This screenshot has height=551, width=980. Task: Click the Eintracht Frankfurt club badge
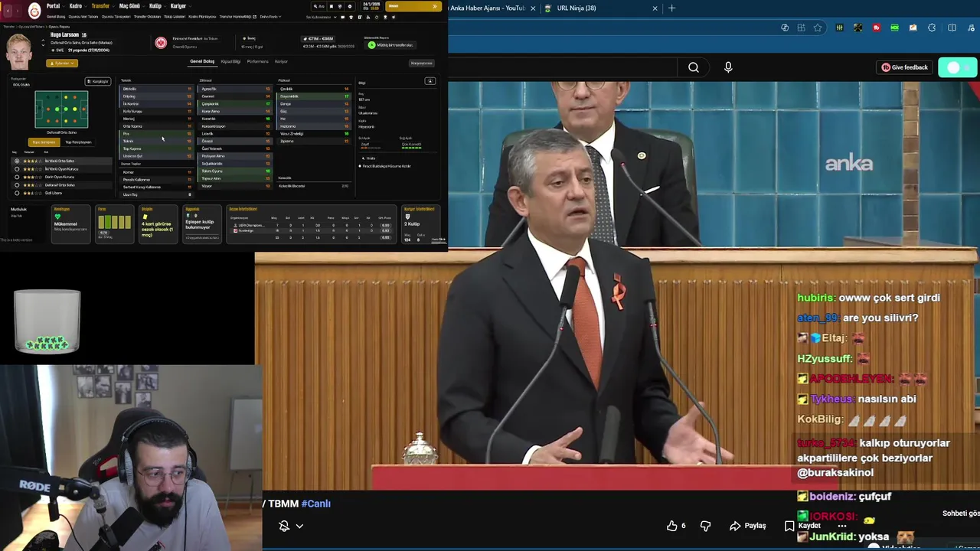[161, 43]
